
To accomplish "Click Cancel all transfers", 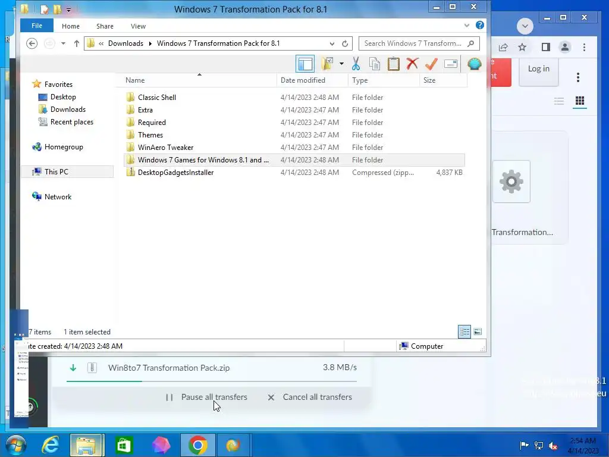I will 310,397.
